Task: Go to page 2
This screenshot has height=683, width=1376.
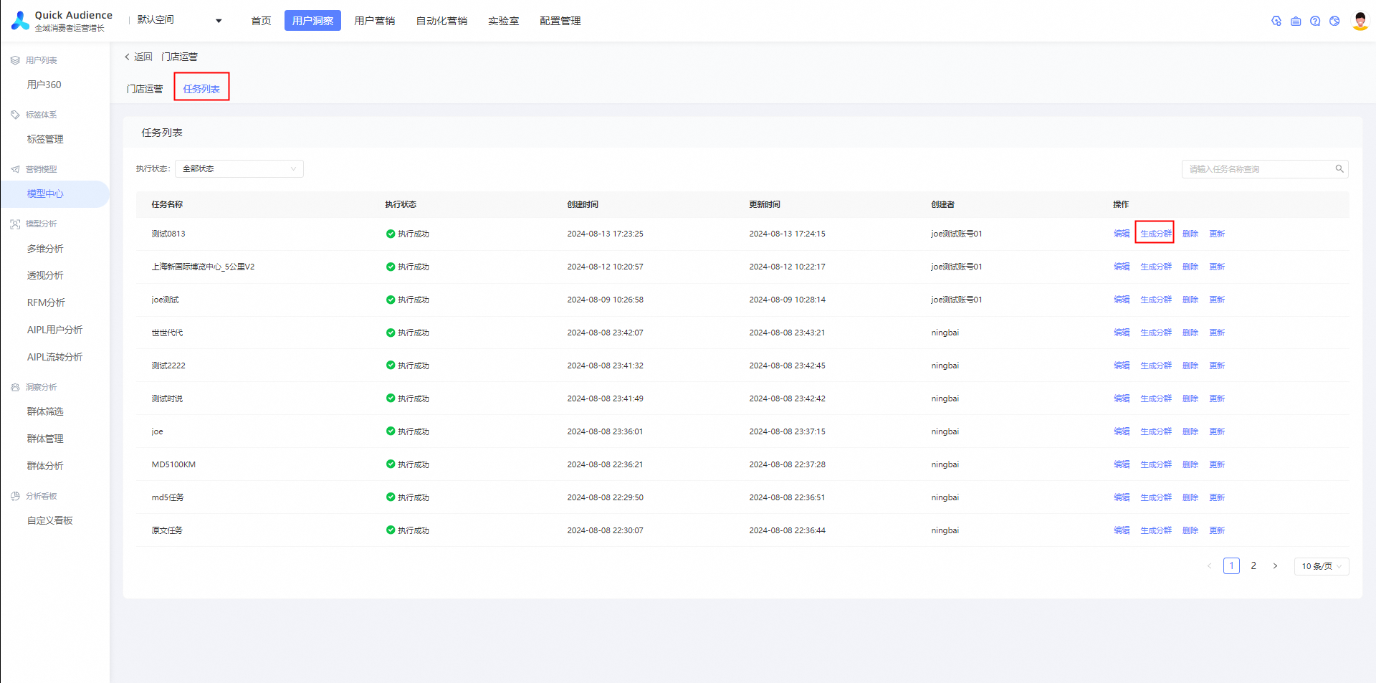Action: point(1253,566)
